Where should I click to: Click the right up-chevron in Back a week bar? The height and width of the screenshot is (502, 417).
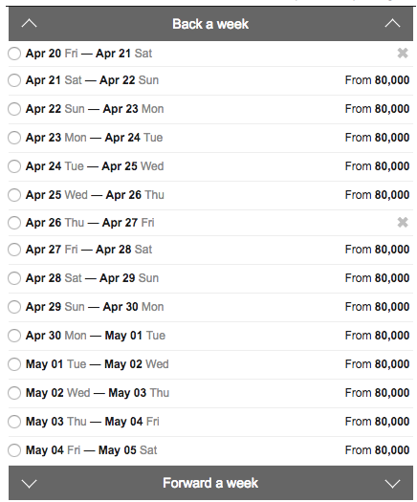tap(392, 24)
